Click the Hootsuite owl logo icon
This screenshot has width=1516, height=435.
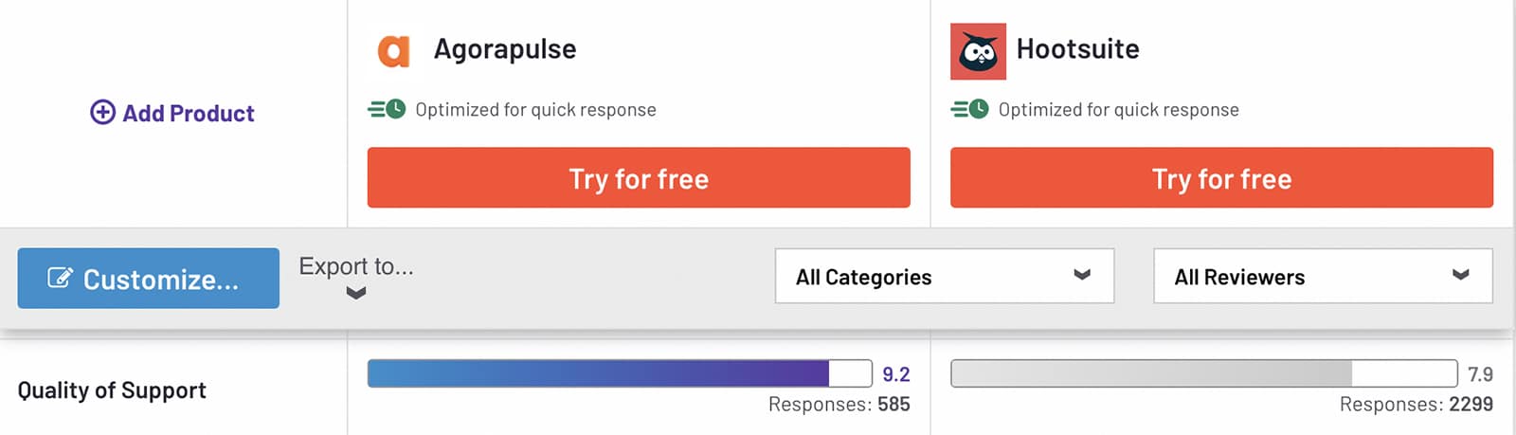pos(978,51)
